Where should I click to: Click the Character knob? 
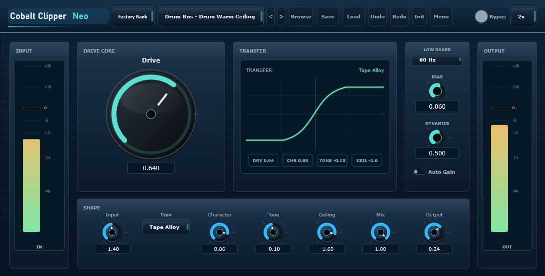(x=219, y=232)
